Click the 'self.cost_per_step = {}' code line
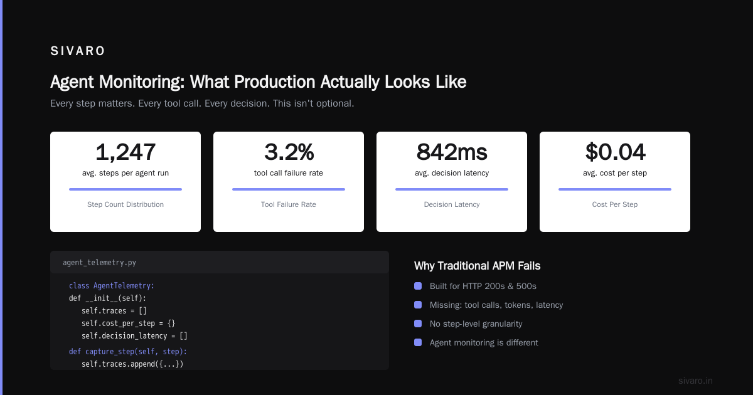 click(129, 324)
